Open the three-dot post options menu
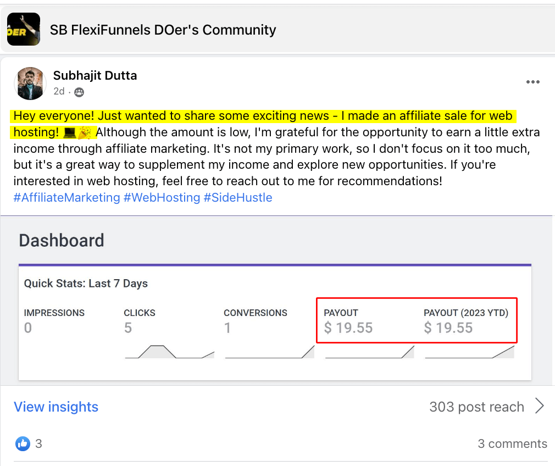Viewport: 555px width, 466px height. point(532,82)
